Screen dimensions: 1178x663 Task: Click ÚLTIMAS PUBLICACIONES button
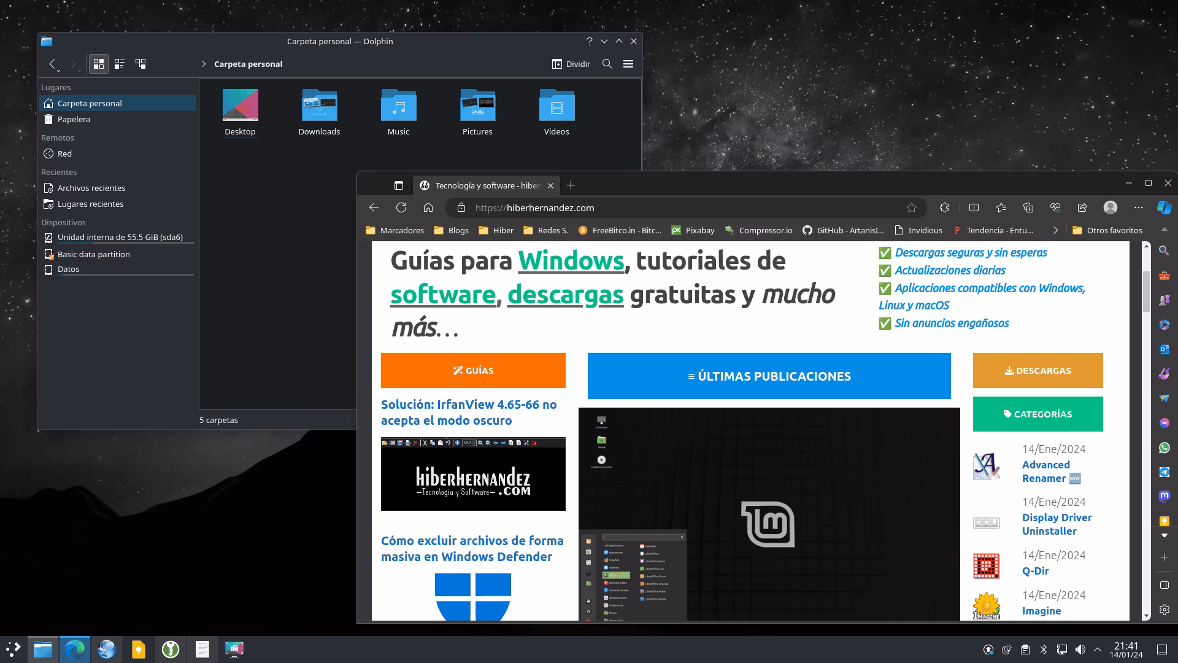(x=769, y=376)
